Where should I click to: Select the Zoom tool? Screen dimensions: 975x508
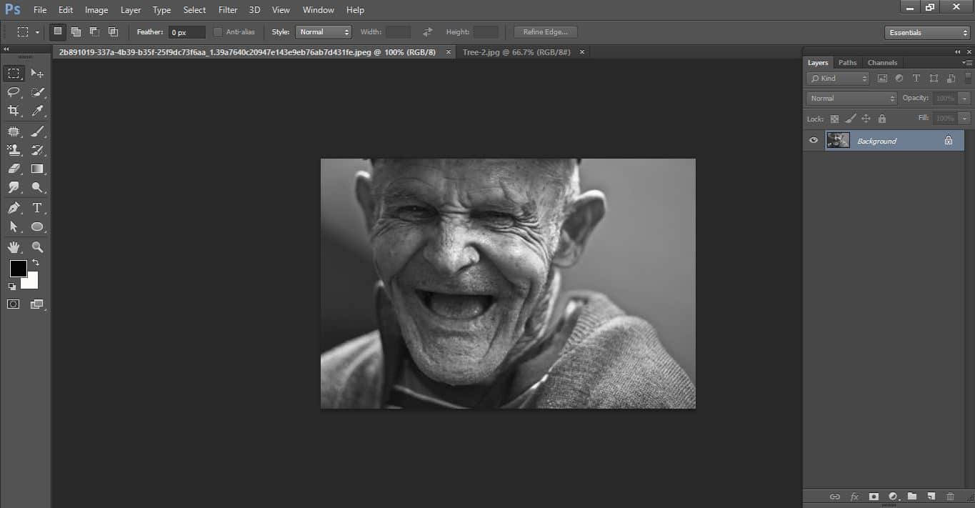tap(37, 246)
